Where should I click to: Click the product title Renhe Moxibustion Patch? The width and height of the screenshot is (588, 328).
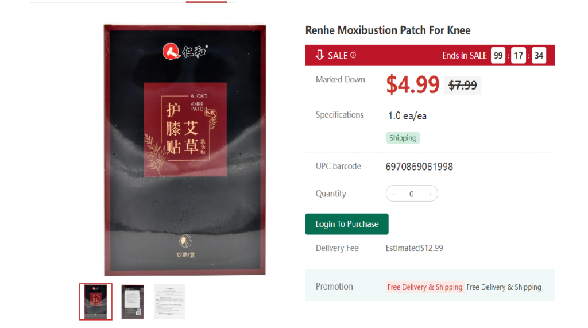388,30
